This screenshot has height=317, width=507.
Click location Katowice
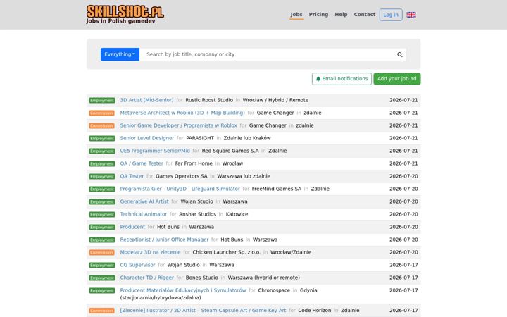point(237,214)
